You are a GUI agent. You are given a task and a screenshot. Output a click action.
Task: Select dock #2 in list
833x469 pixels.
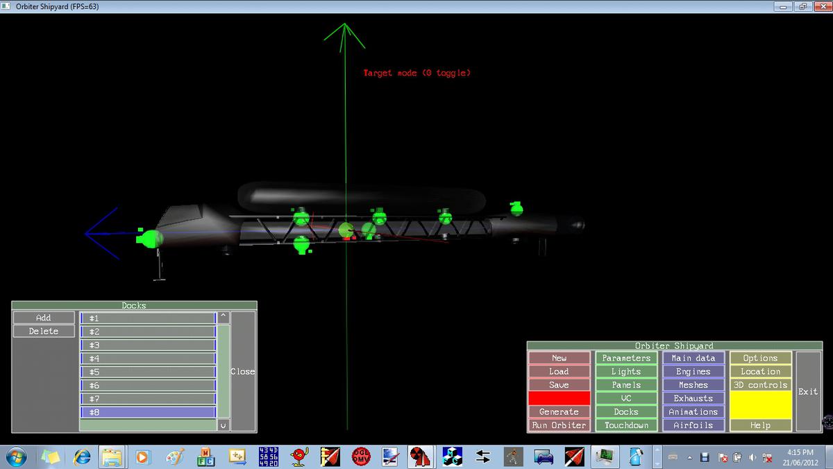click(149, 332)
